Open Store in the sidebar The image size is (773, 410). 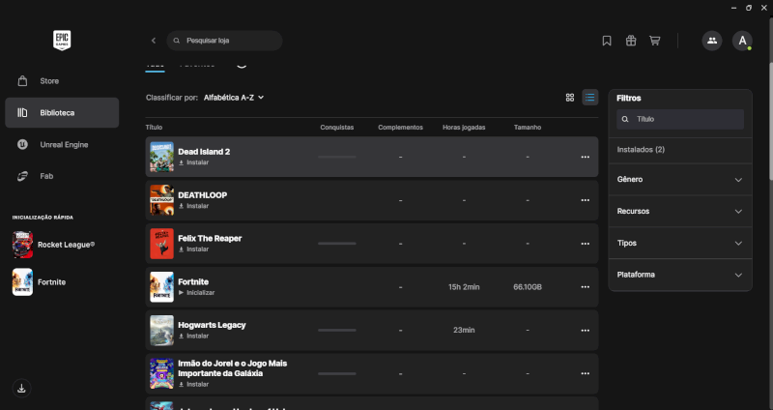[x=49, y=81]
